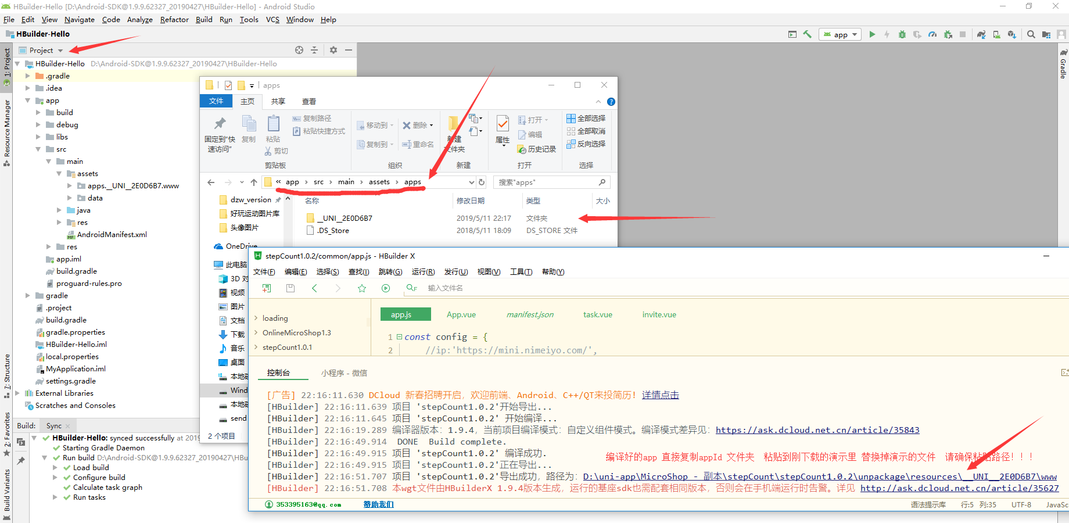Click the save icon in HBuilder X toolbar

pos(290,288)
